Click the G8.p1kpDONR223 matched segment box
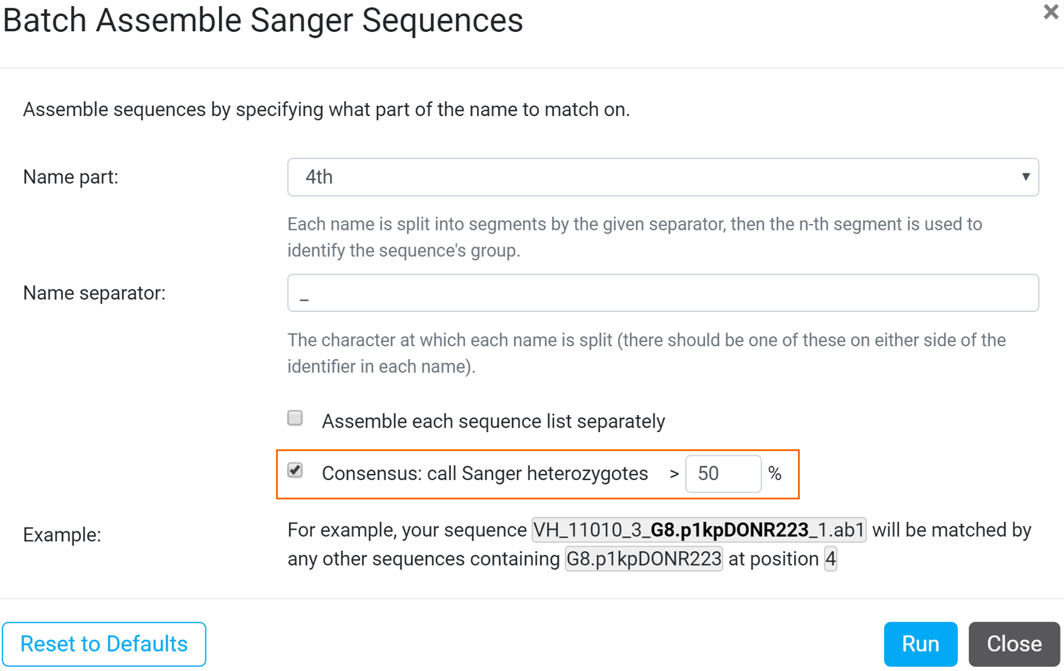 coord(643,558)
